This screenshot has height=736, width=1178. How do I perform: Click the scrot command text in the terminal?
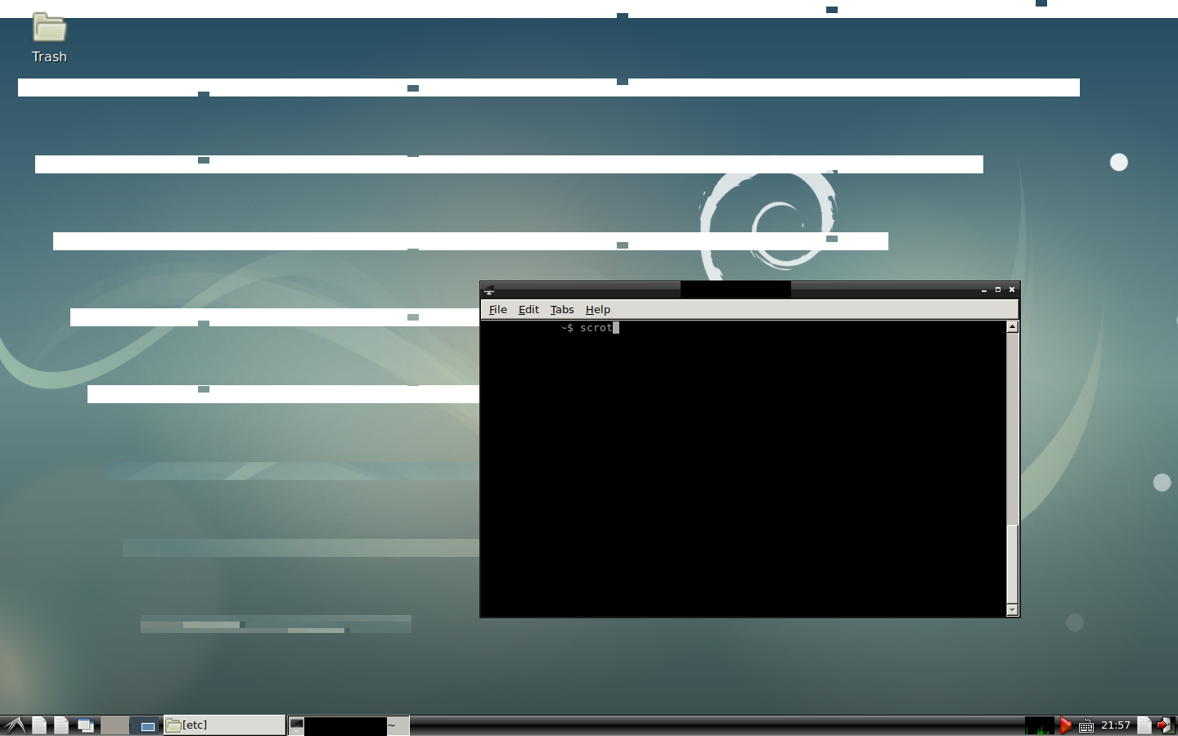pyautogui.click(x=596, y=328)
